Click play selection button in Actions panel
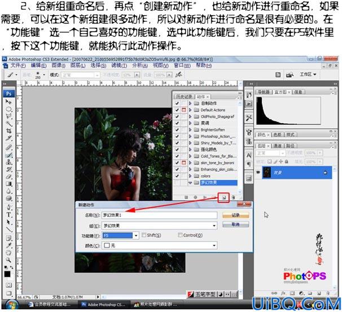 [x=205, y=197]
